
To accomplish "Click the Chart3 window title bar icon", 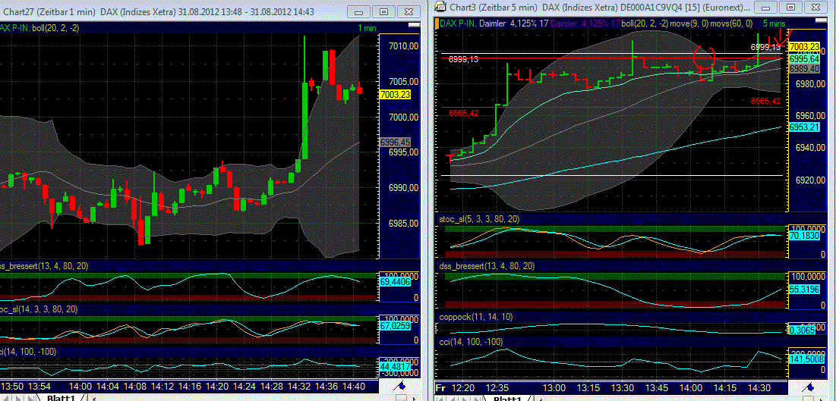I will point(440,7).
